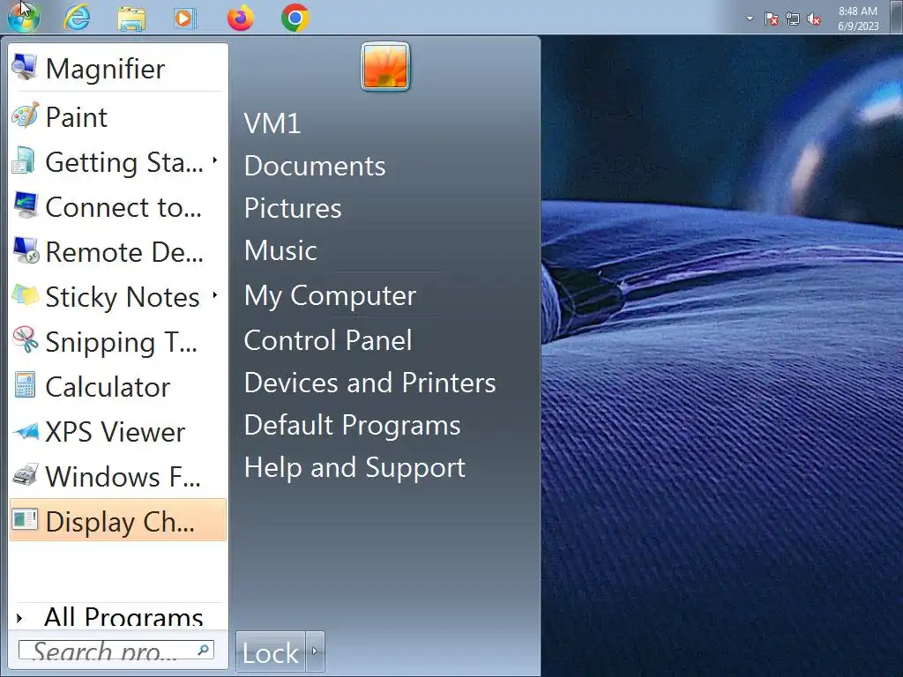Open Snipping T... entry

pyautogui.click(x=118, y=341)
